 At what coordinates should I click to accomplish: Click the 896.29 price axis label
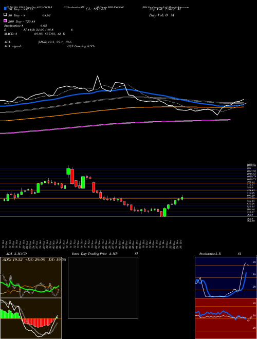251,196
